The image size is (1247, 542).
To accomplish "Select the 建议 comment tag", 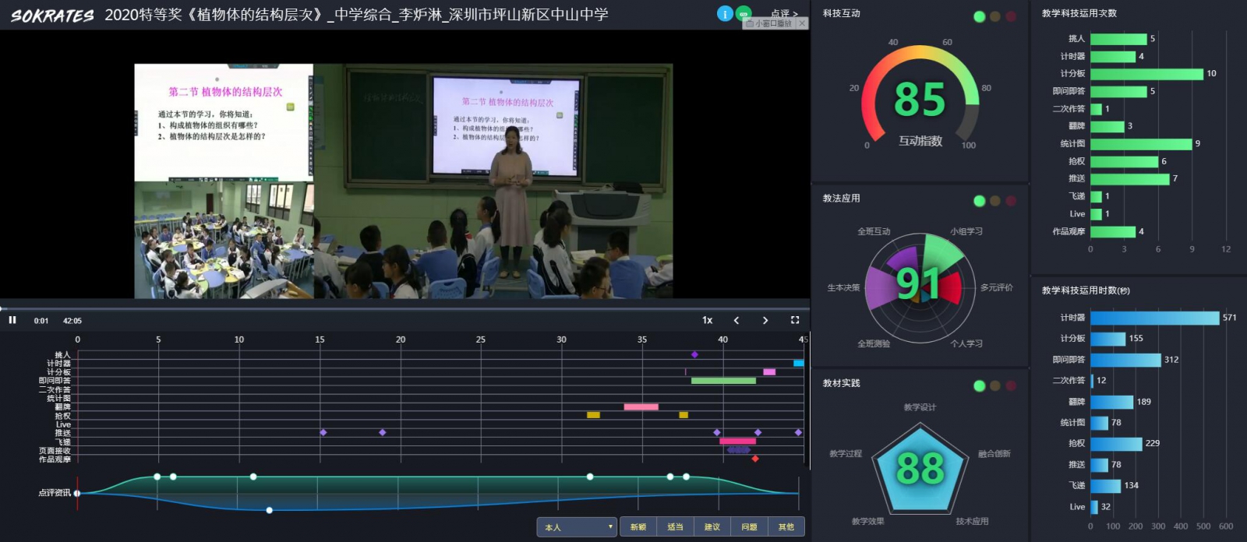I will point(712,527).
